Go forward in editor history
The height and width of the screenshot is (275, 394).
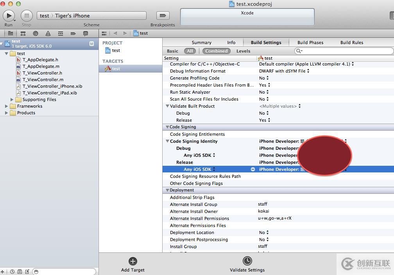pyautogui.click(x=125, y=33)
